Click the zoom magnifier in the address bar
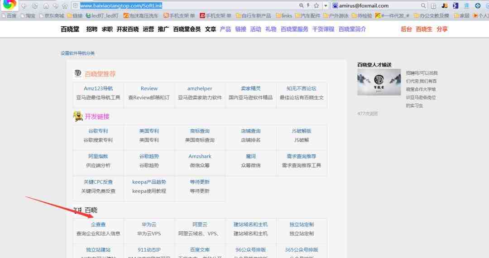The width and height of the screenshot is (489, 258). click(301, 5)
